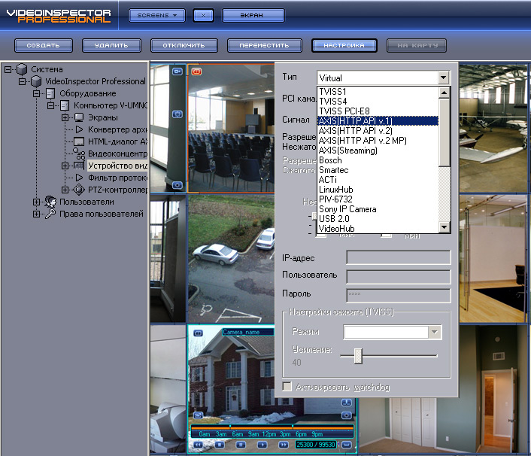Click the play button in the house camera
Viewport: 531px width, 456px height.
tap(262, 445)
